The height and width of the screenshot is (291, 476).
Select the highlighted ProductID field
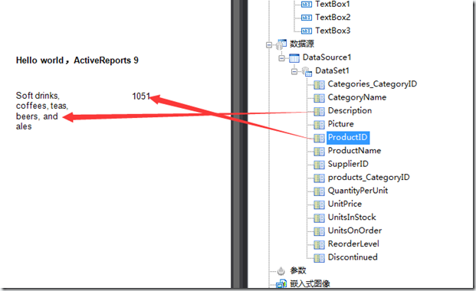click(x=348, y=137)
